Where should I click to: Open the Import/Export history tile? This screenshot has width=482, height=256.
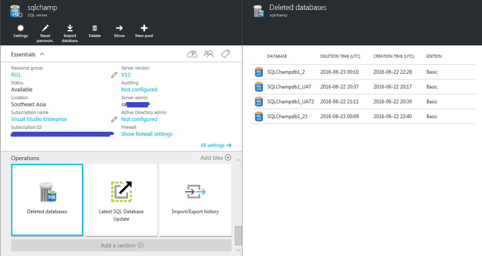196,200
